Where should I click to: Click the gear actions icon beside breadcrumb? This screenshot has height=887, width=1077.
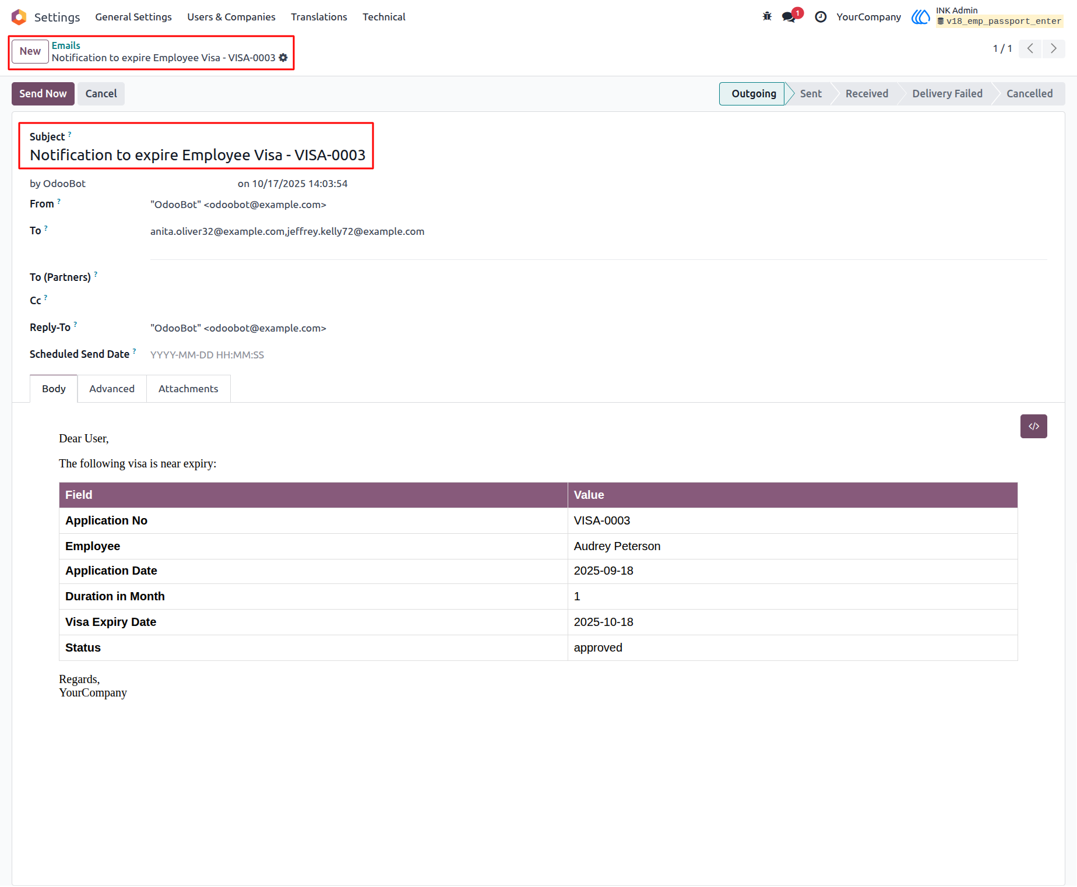coord(283,58)
